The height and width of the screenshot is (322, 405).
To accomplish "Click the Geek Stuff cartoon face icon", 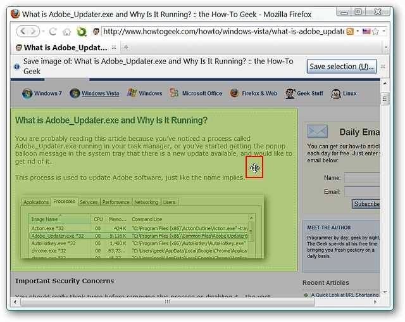I will [290, 93].
